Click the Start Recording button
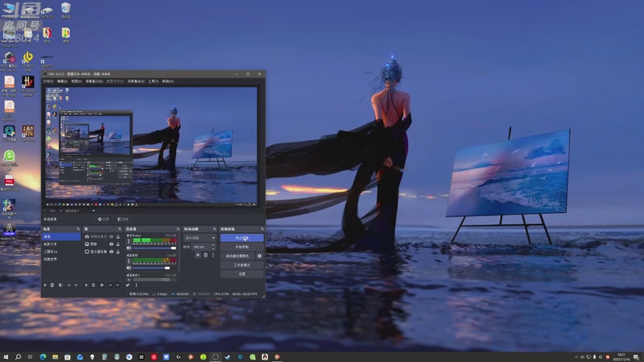The image size is (644, 362). [x=242, y=247]
